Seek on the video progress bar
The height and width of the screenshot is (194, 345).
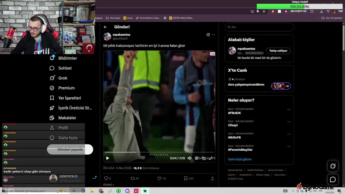click(159, 152)
